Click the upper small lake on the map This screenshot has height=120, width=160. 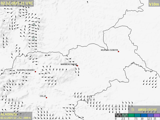tap(34, 24)
